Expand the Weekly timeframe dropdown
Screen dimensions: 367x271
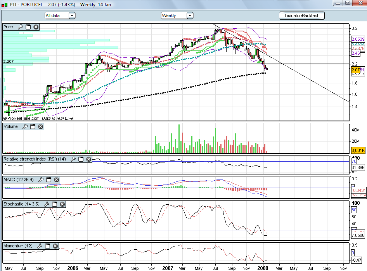pyautogui.click(x=190, y=16)
